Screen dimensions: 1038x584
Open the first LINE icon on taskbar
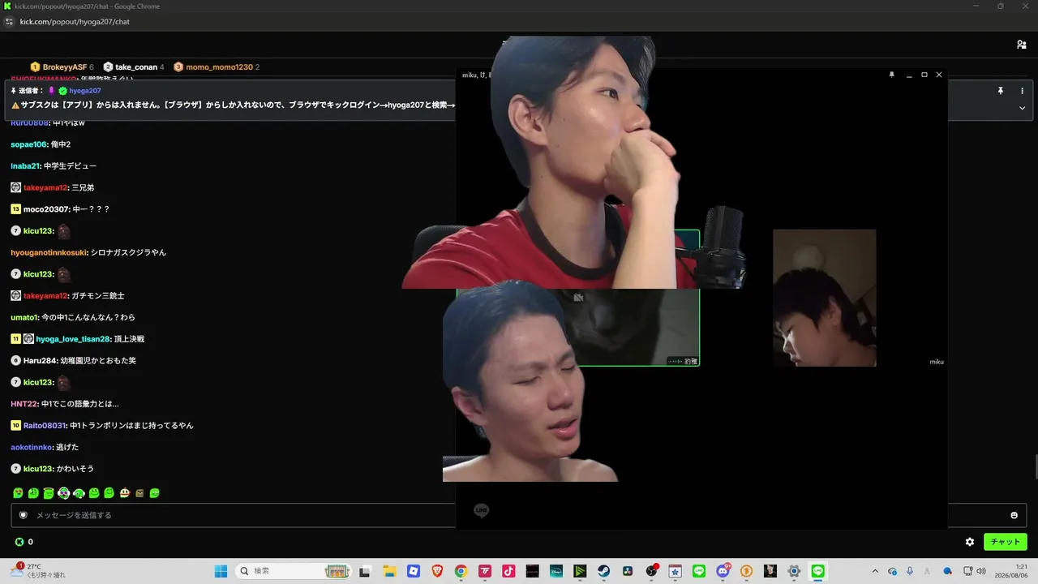[x=700, y=571]
